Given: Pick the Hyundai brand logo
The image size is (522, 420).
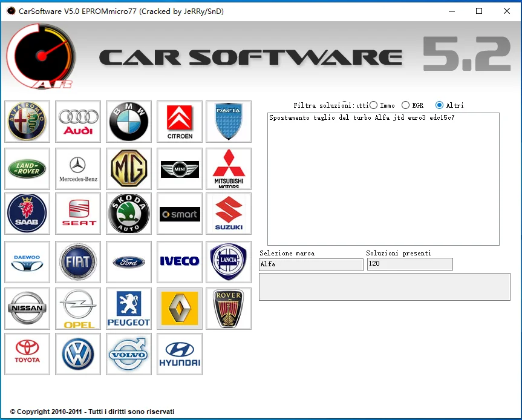Looking at the screenshot, I should point(180,354).
